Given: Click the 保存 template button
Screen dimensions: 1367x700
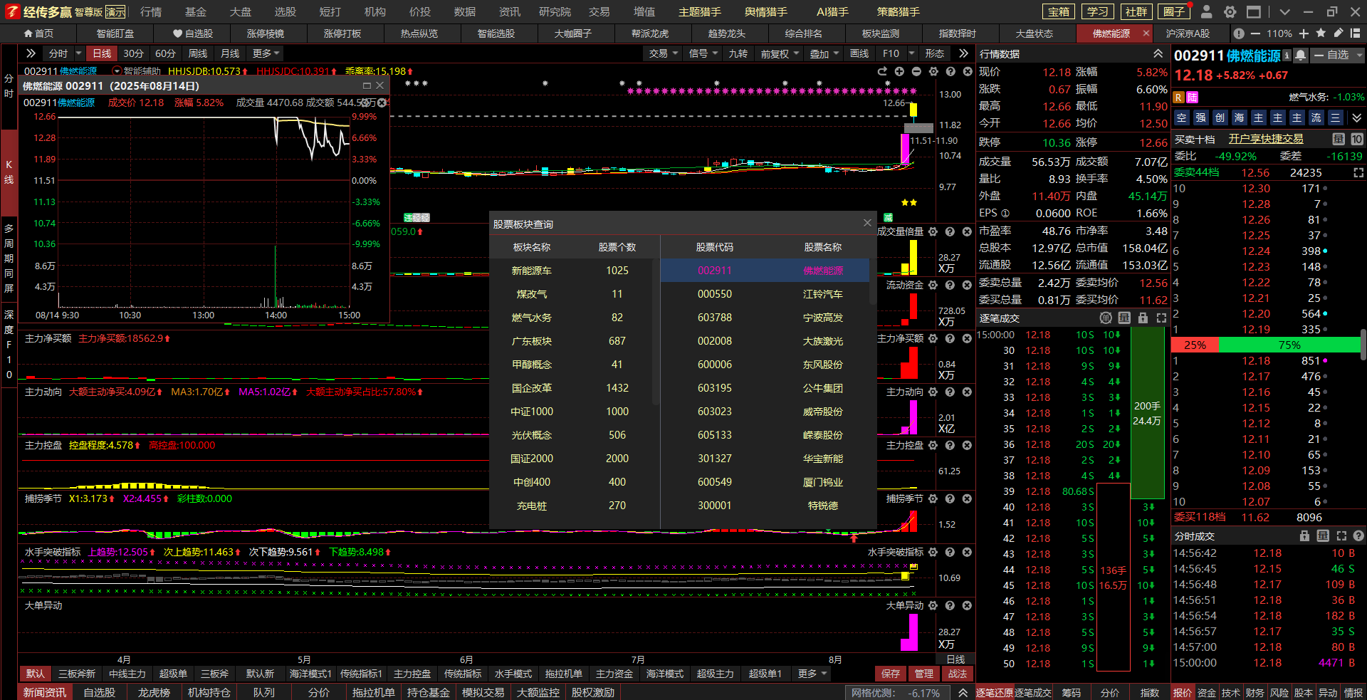Looking at the screenshot, I should tap(891, 673).
